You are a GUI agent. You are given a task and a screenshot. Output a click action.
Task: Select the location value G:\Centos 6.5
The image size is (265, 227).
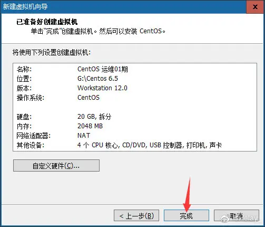(97, 79)
